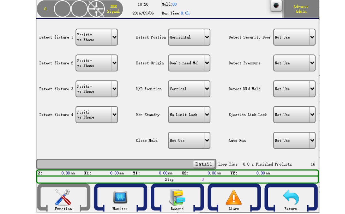Image resolution: width=345 pixels, height=214 pixels.
Task: Open the Monitor screen icon
Action: click(x=120, y=197)
